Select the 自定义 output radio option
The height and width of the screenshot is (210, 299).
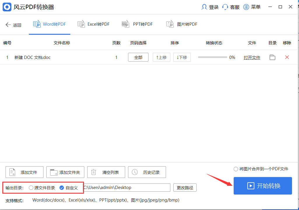click(x=62, y=188)
